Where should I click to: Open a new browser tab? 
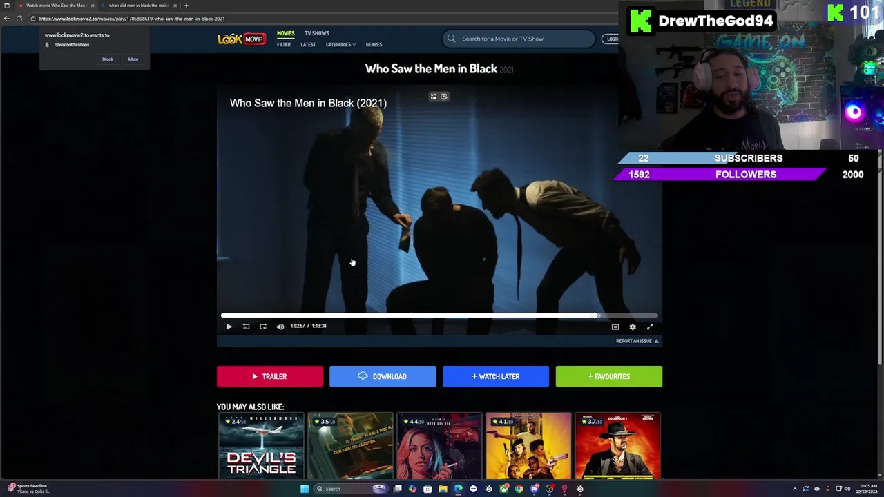tap(186, 6)
